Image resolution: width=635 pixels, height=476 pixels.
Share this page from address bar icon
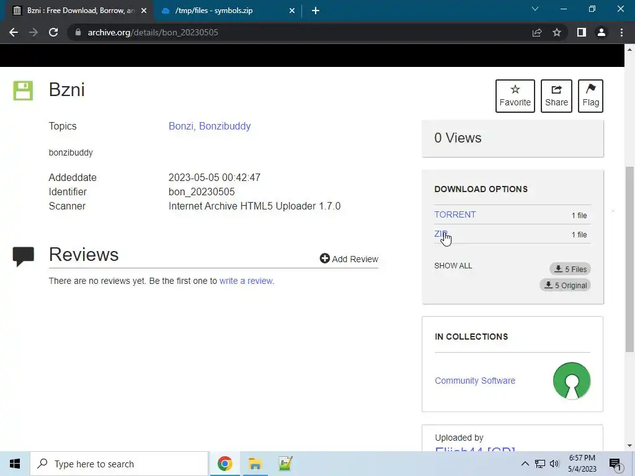(537, 32)
